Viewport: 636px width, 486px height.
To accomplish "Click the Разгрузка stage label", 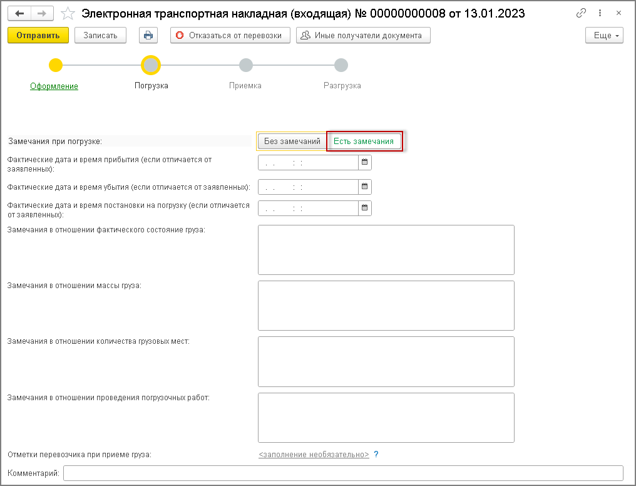I will pos(342,86).
